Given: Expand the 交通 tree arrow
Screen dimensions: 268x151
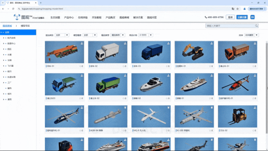Looking at the screenshot, I should click(x=4, y=55).
